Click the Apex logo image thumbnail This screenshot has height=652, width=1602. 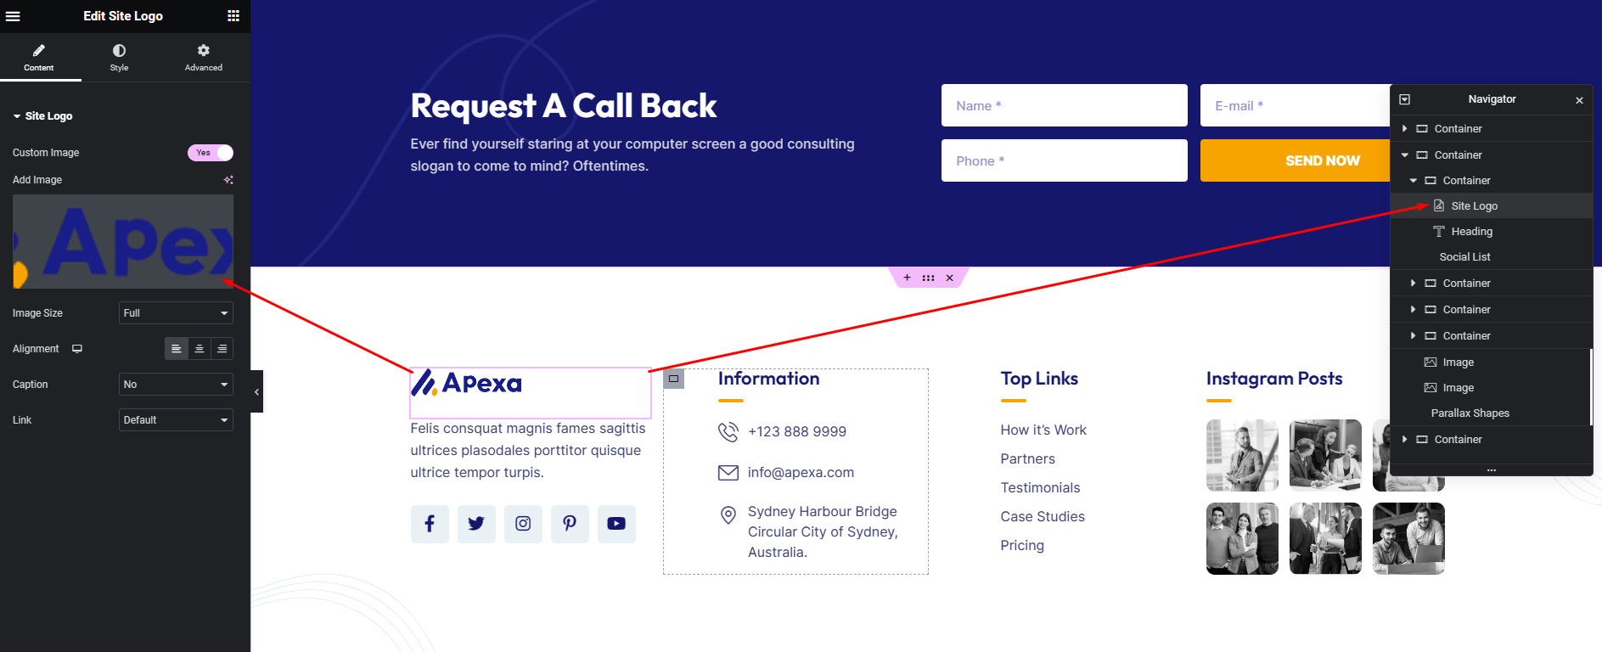(123, 242)
